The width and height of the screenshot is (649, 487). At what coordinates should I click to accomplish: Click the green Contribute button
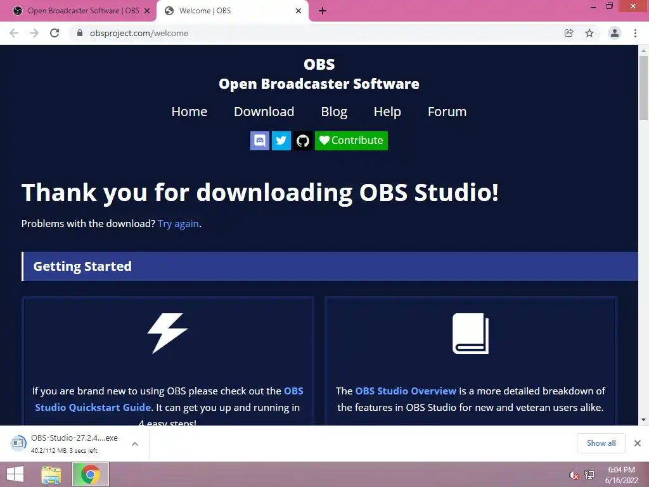click(x=351, y=141)
